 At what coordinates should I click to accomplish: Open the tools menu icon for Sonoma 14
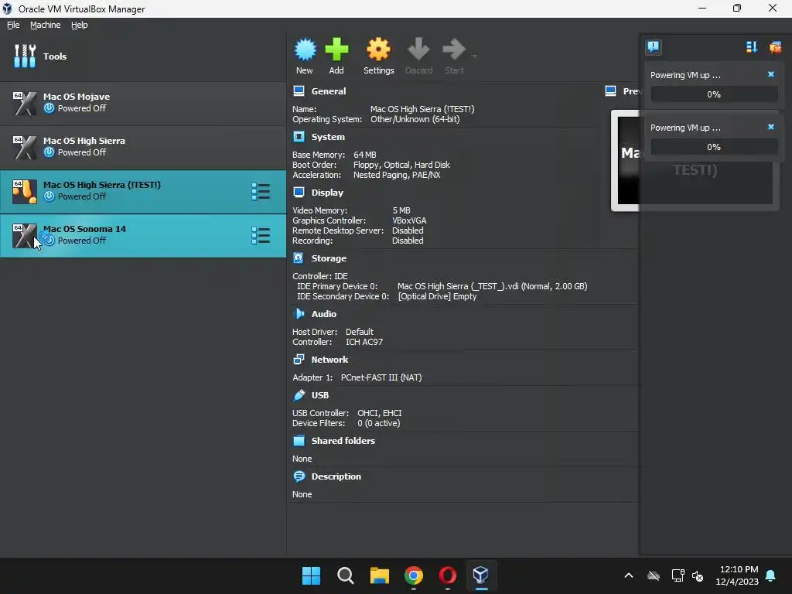(x=261, y=235)
